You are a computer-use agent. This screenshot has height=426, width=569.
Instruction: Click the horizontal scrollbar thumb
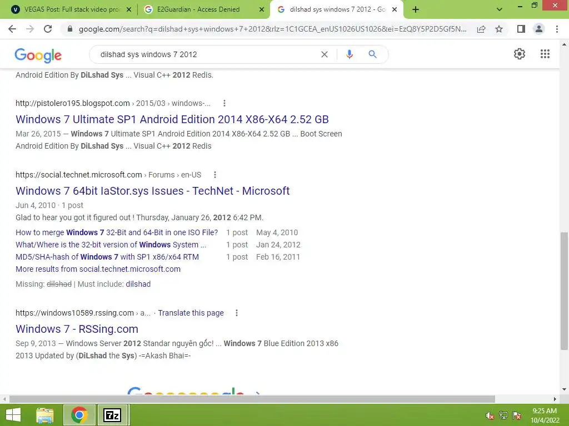pos(252,399)
